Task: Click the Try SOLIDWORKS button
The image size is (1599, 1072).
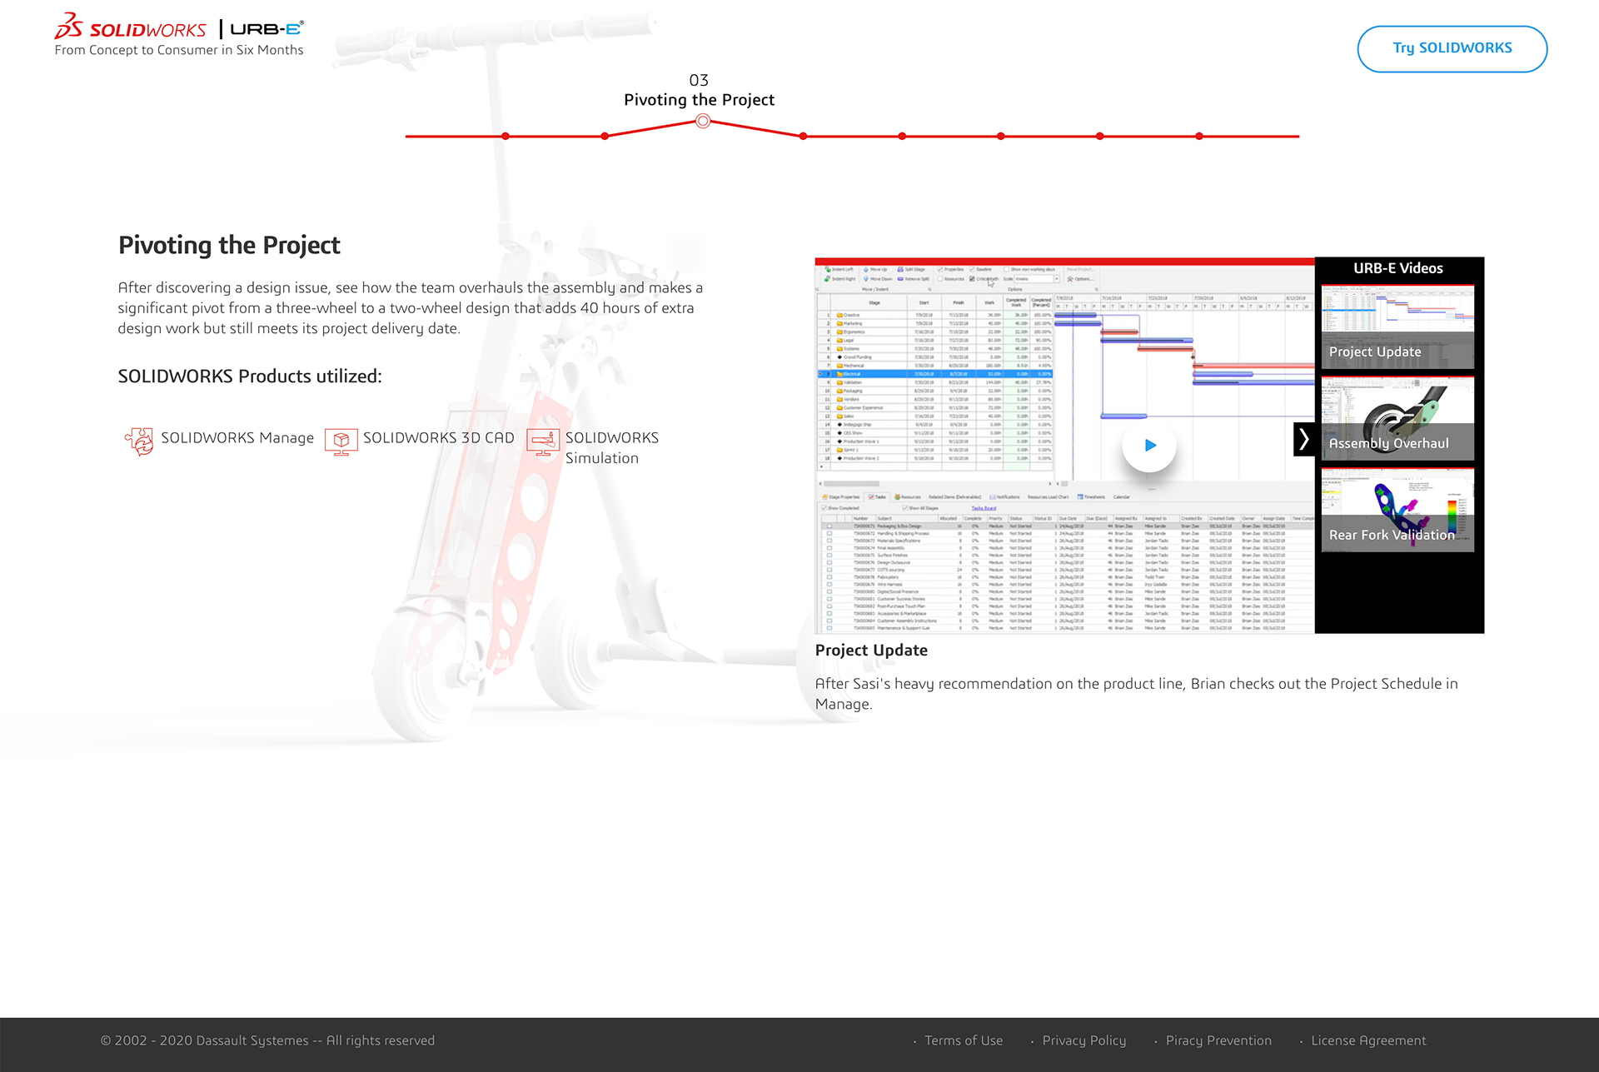Action: click(x=1452, y=48)
